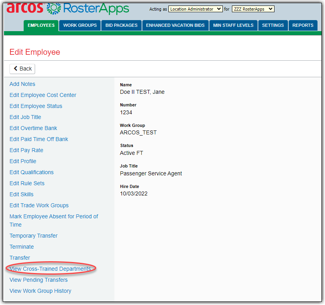Switch to the Employees tab

[x=41, y=25]
